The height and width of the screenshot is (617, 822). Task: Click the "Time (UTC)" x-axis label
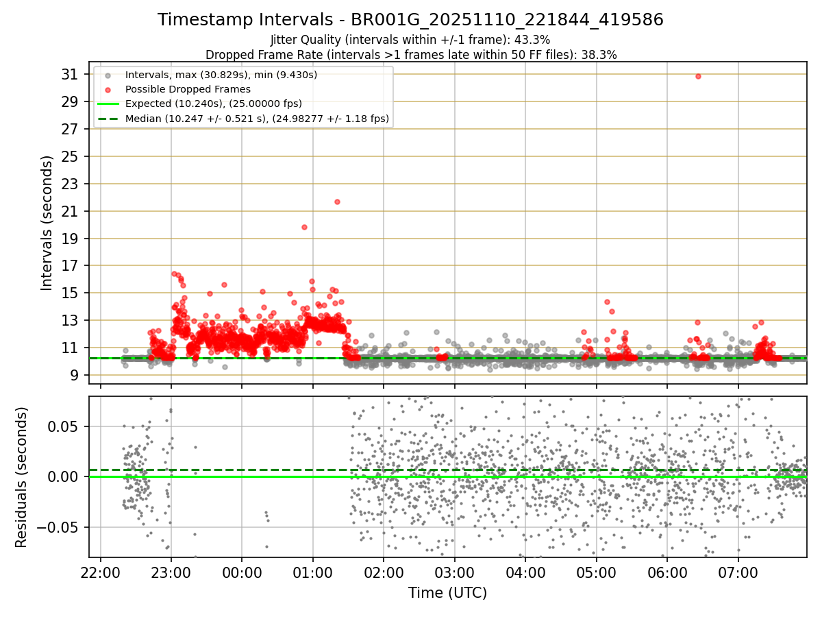click(447, 593)
